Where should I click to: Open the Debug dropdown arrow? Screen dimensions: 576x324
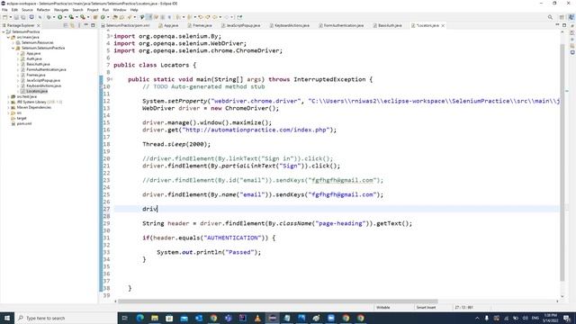[54, 17]
